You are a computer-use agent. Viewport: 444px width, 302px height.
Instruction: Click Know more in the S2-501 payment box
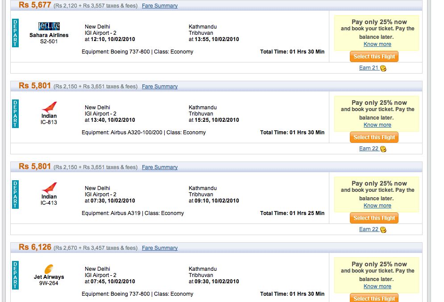click(x=378, y=44)
